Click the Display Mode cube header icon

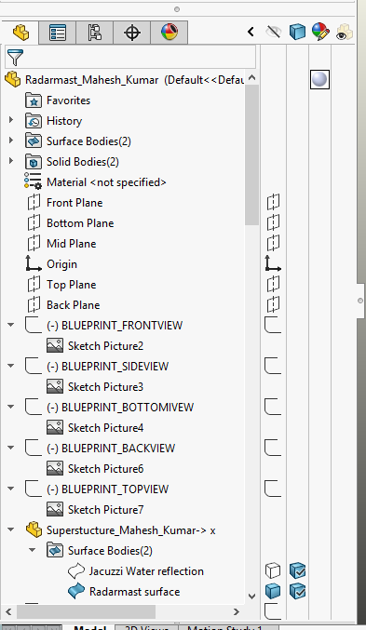coord(297,32)
